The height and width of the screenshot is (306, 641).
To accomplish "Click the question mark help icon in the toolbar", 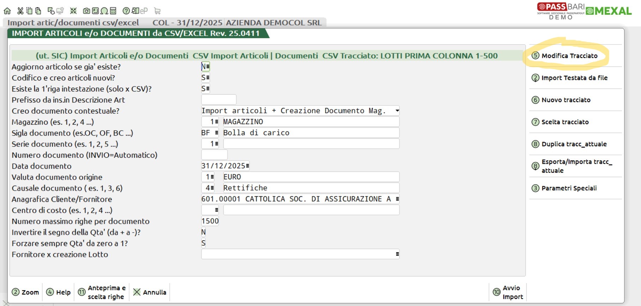I will coord(126,11).
